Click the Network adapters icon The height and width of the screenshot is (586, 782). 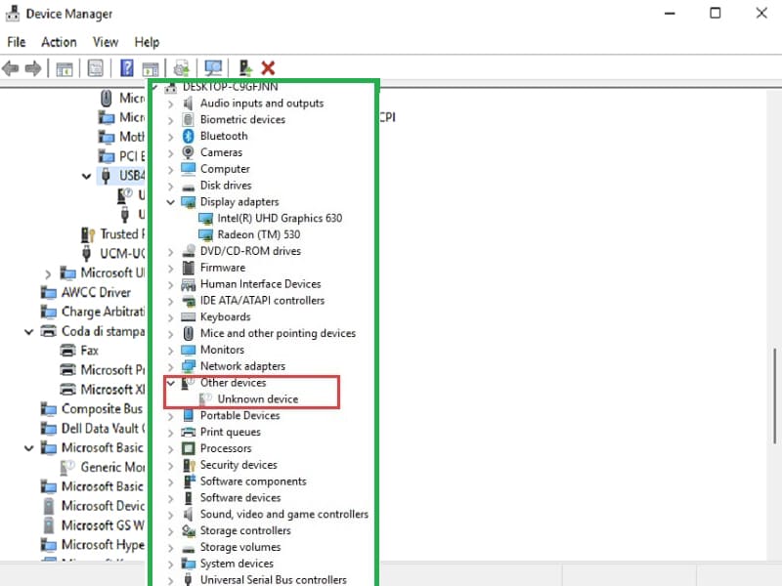tap(188, 366)
